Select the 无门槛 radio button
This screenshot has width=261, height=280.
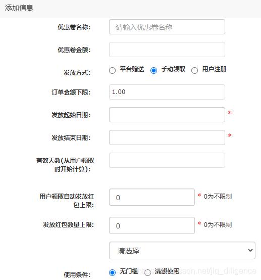(112, 273)
